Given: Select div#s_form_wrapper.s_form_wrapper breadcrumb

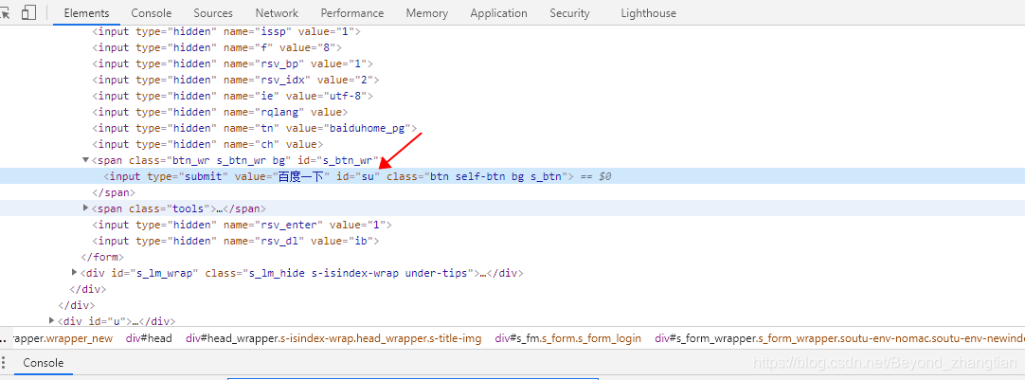Looking at the screenshot, I should tap(840, 338).
